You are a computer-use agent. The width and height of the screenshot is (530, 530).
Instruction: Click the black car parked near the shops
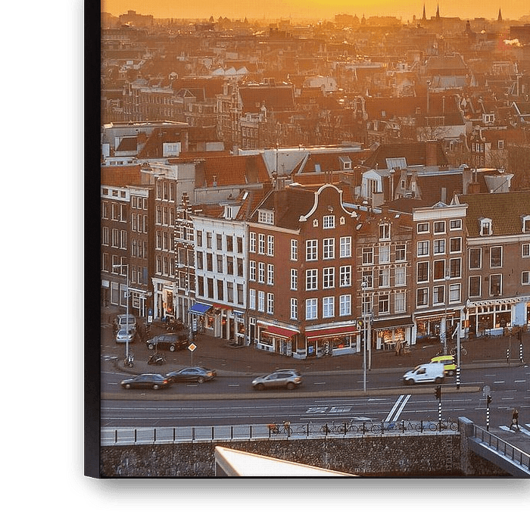click(168, 342)
